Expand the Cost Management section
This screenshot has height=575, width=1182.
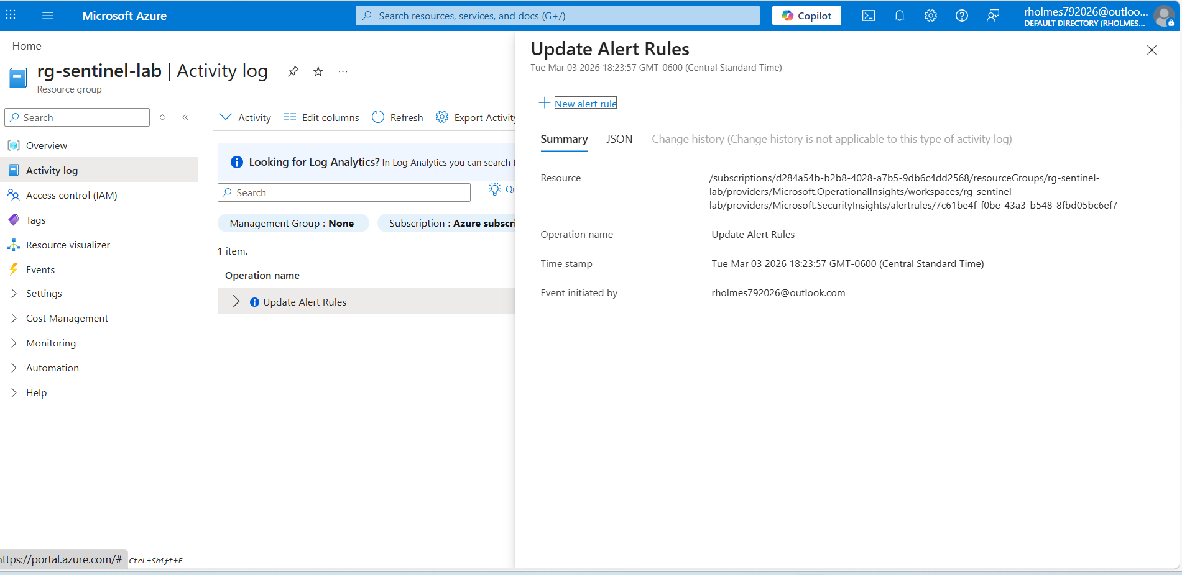pyautogui.click(x=14, y=319)
